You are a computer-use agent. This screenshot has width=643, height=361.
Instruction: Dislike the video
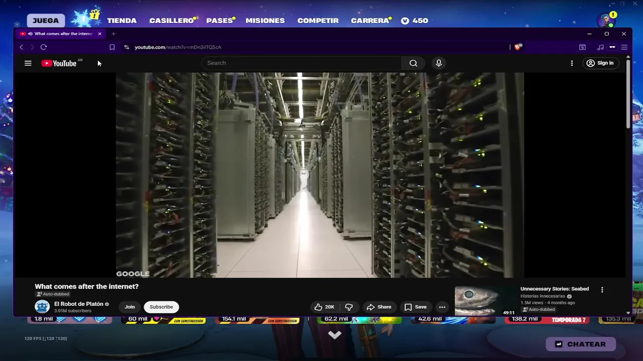click(349, 307)
